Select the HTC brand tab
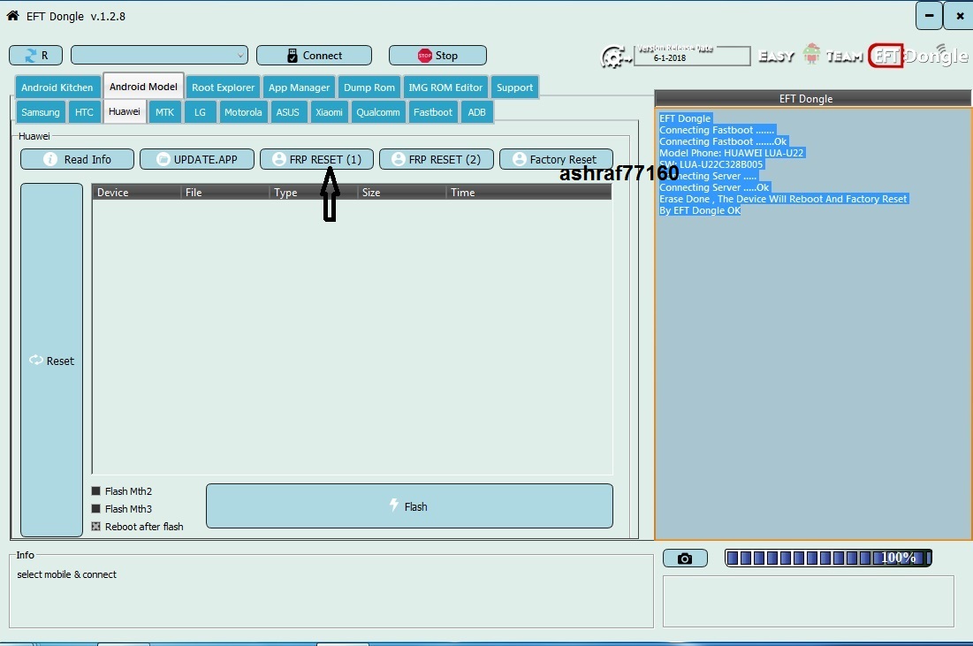Screen dimensions: 973x646 [x=84, y=112]
